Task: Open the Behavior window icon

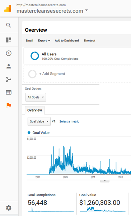Action: click(x=9, y=93)
